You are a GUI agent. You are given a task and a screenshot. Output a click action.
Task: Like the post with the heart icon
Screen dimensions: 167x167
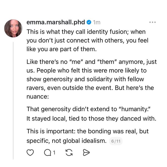tap(30, 153)
